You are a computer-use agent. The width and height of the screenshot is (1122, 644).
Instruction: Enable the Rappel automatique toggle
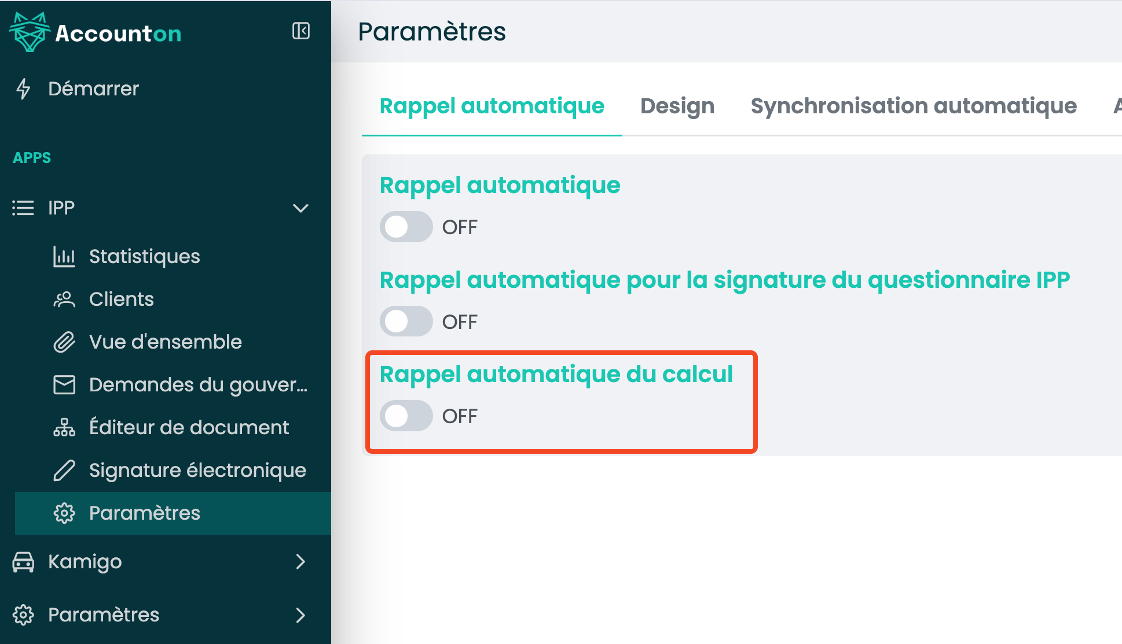click(406, 227)
